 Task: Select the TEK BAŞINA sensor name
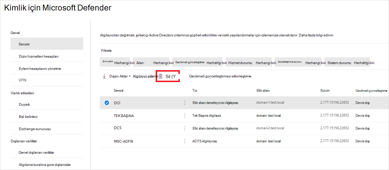pyautogui.click(x=124, y=116)
